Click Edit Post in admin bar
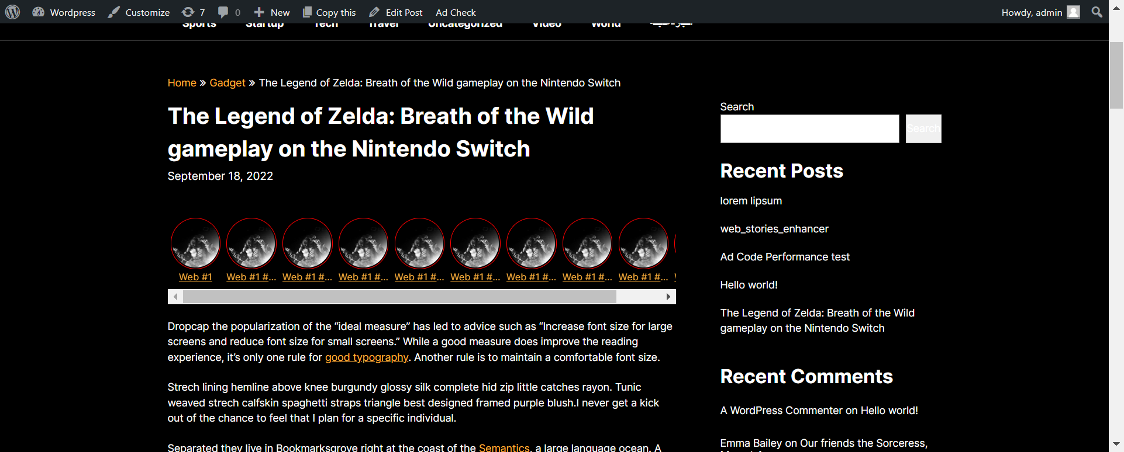 click(396, 12)
